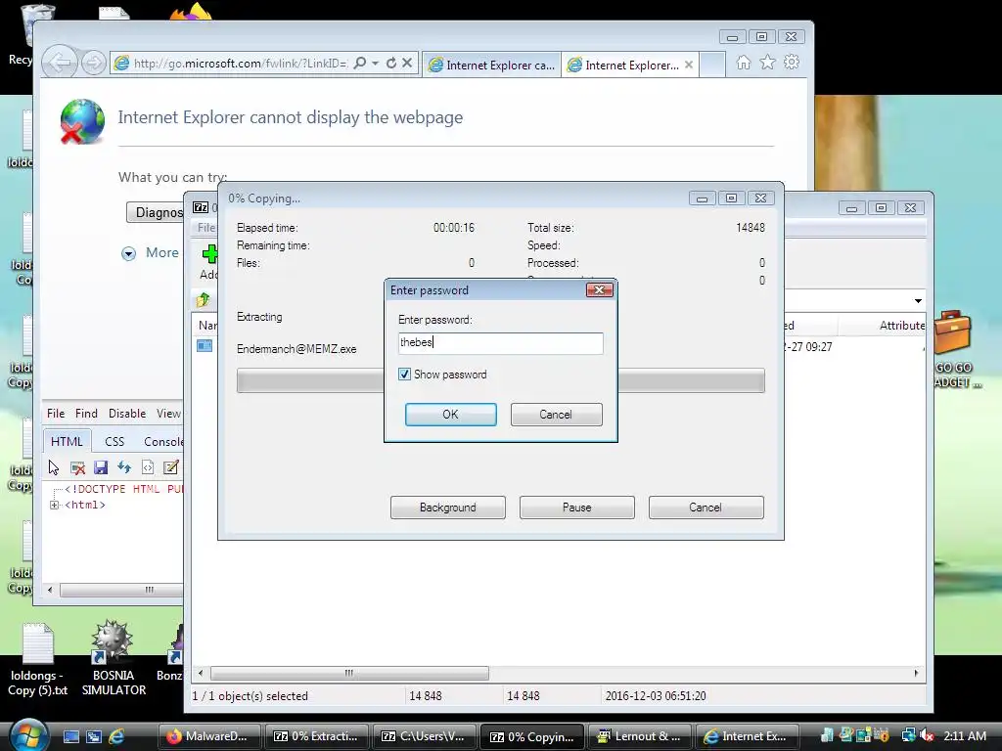Switch to C:\Users taskbar button

coord(425,736)
